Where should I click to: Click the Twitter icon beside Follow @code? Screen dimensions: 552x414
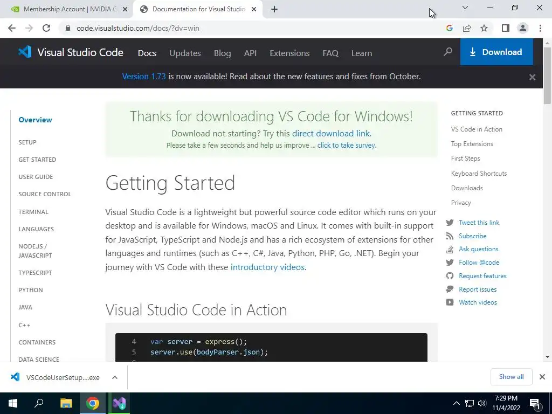[450, 263]
